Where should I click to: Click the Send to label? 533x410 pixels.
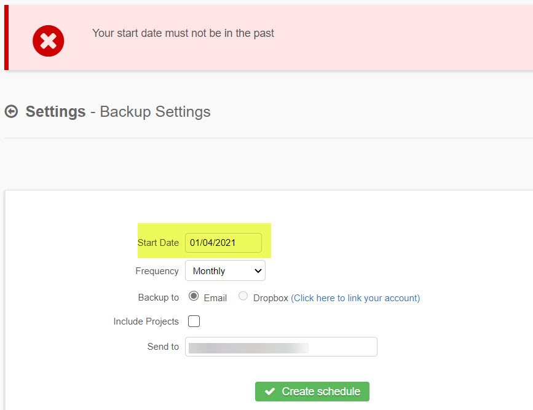(163, 347)
